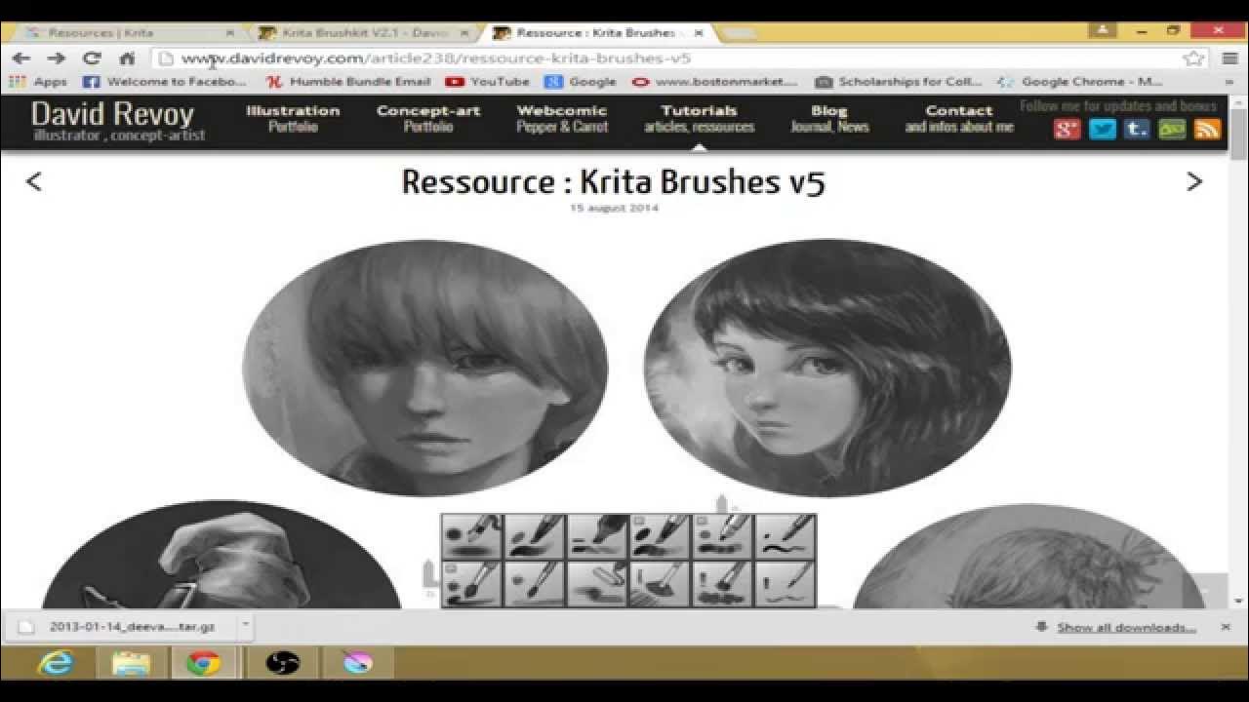The height and width of the screenshot is (702, 1249).
Task: Open the Google Chrome bookmark
Action: coord(1079,82)
